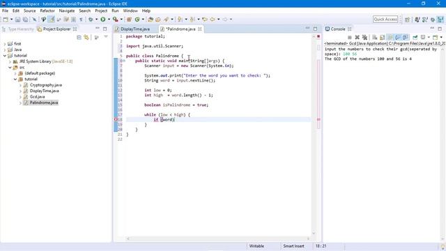This screenshot has height=251, width=446.
Task: Clear the Console output
Action: click(x=375, y=37)
